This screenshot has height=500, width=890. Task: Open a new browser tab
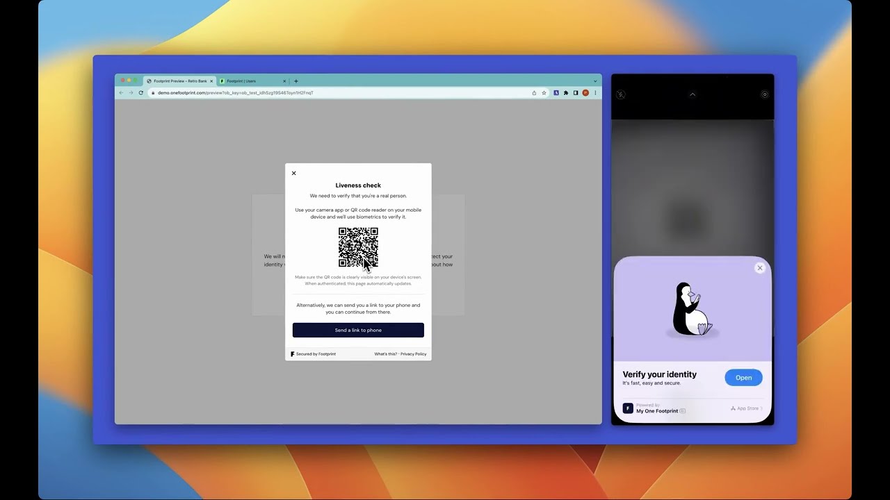tap(296, 81)
